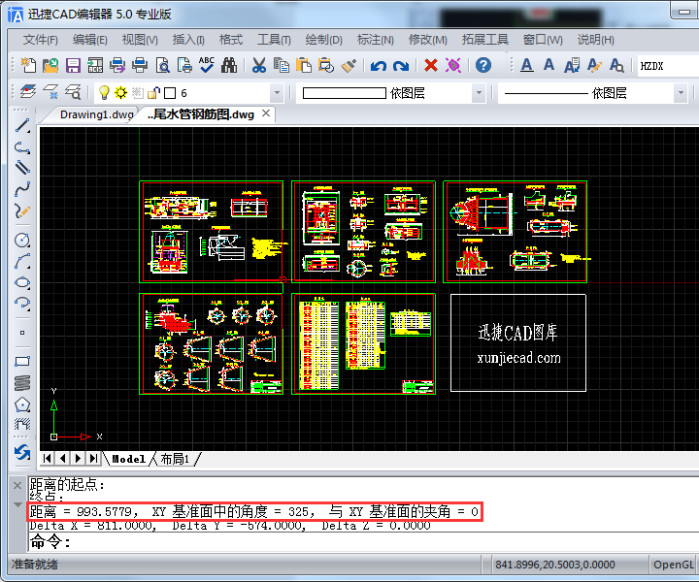
Task: Open the 拓展工具 menu
Action: [485, 40]
